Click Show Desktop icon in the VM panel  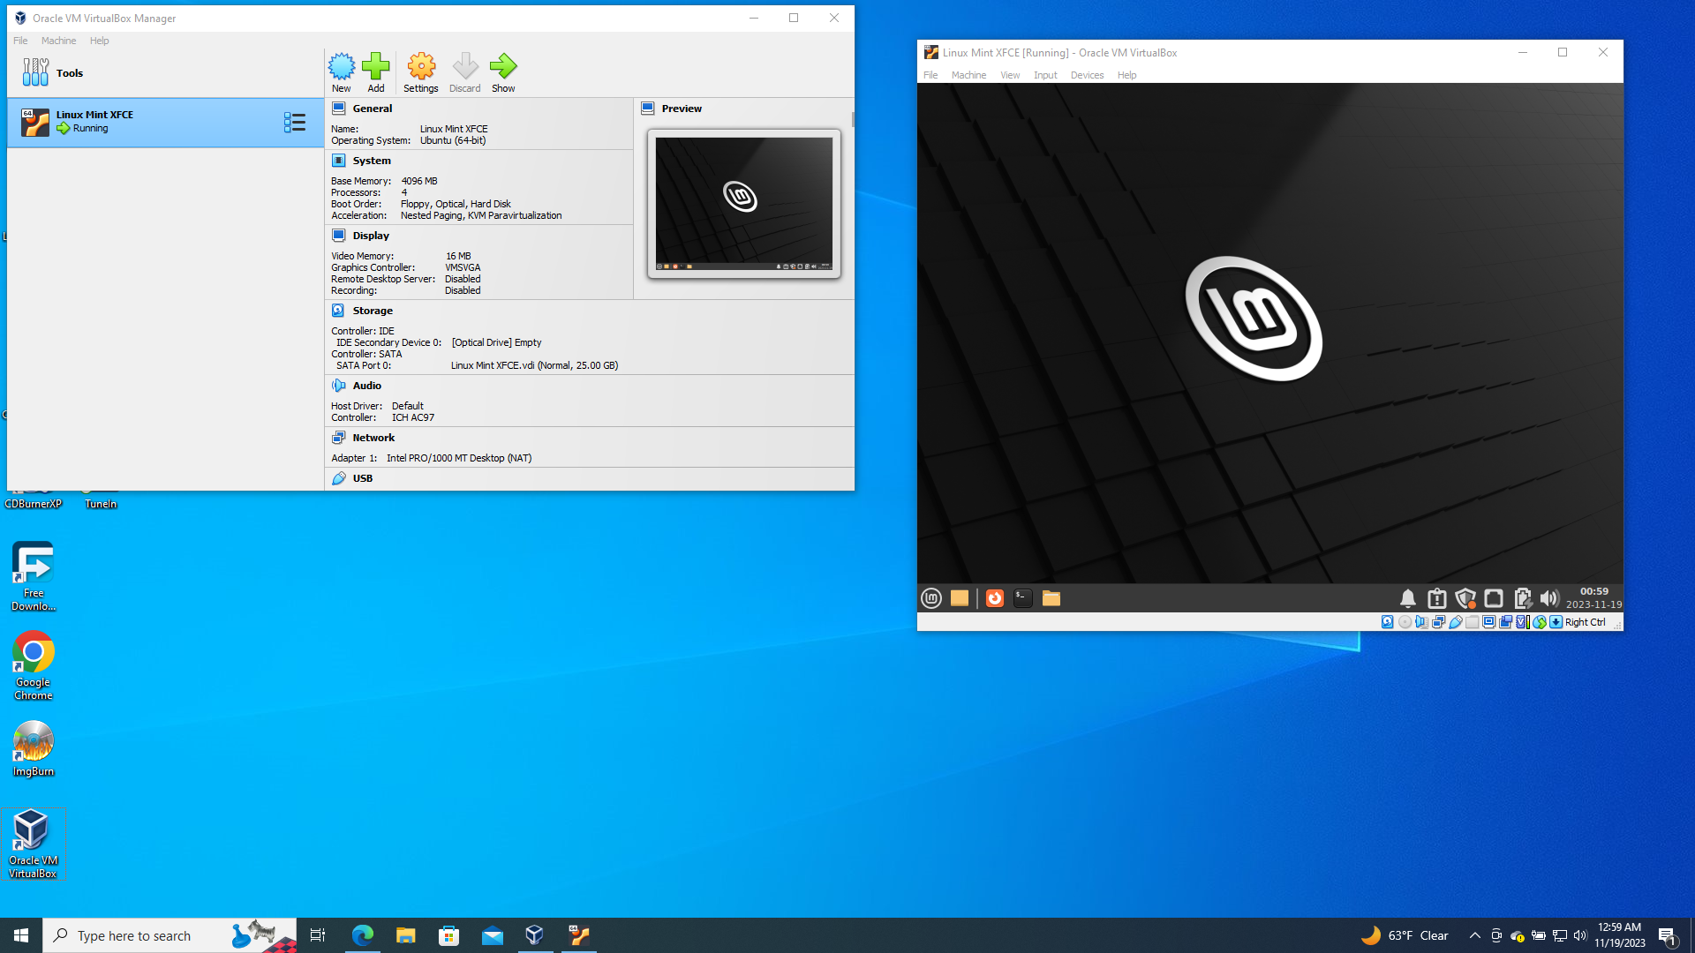tap(960, 598)
